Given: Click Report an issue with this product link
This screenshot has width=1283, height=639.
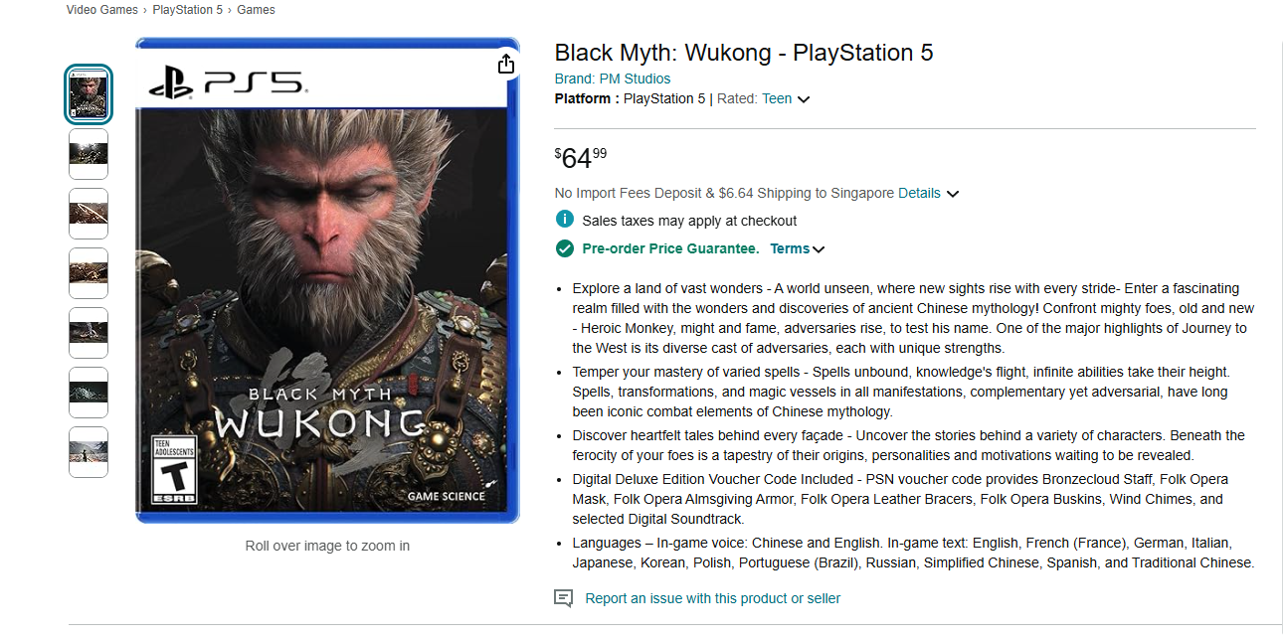Looking at the screenshot, I should coord(713,598).
